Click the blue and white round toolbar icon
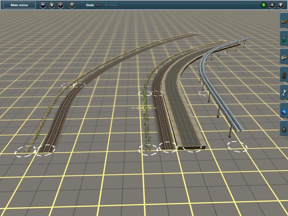 pos(43,5)
